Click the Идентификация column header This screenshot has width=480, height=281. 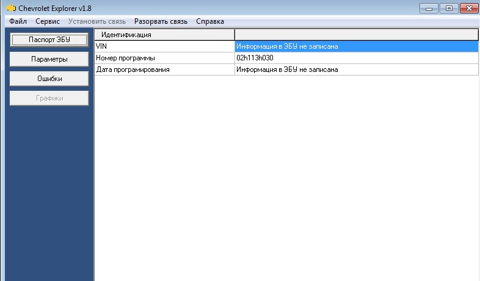click(164, 35)
